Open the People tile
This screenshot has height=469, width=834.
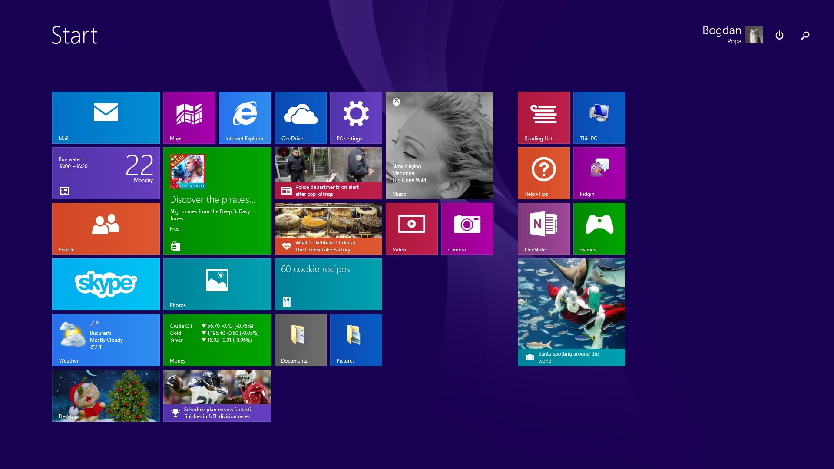(106, 229)
